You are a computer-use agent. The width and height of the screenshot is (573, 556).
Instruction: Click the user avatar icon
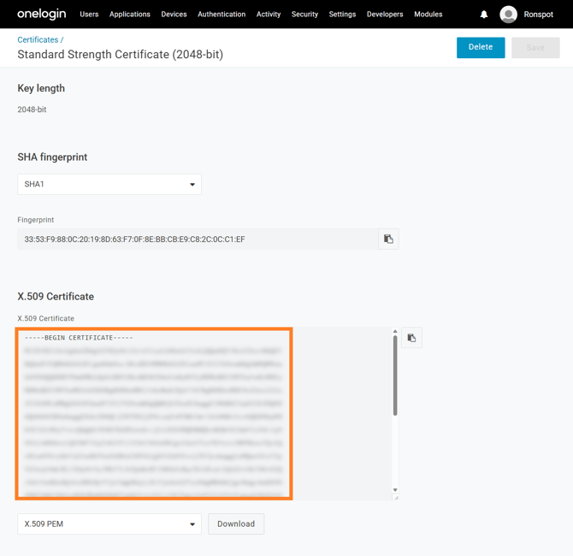tap(508, 15)
